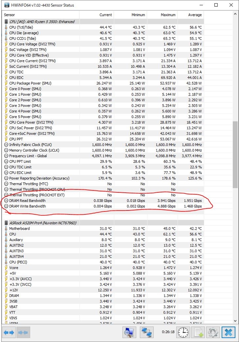The height and width of the screenshot is (342, 239).
Task: Select the Thermal Throttling (PROCHOT EXT) row
Action: pyautogui.click(x=103, y=195)
